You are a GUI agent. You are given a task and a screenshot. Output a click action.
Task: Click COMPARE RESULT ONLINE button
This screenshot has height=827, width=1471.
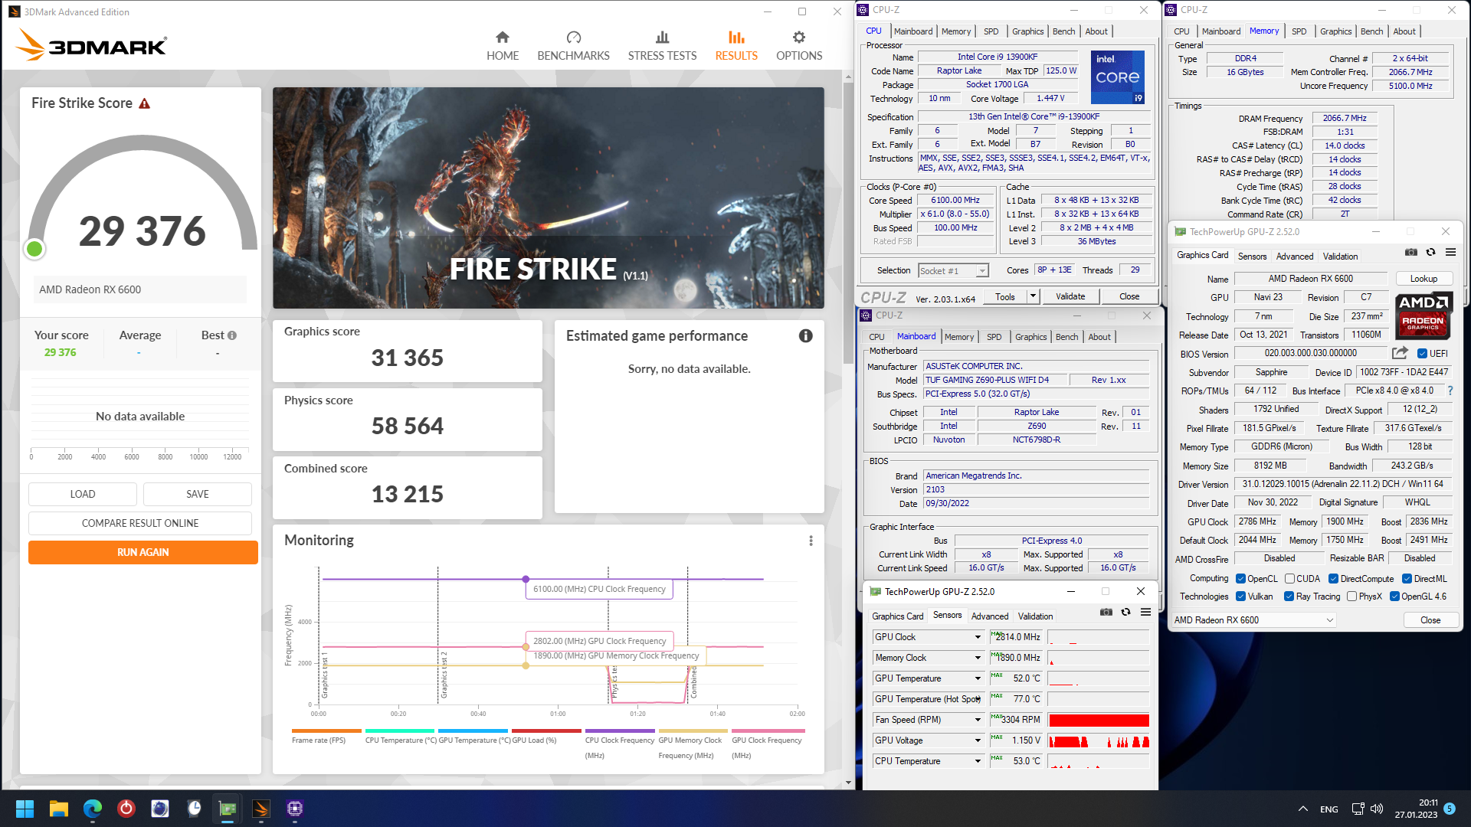140,523
